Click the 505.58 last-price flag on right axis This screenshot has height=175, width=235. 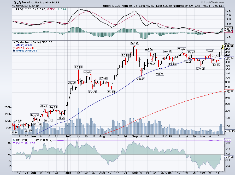[x=229, y=46]
